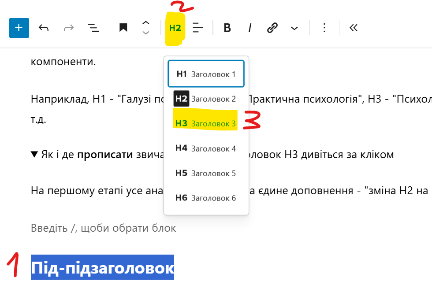Select Заголовок 1 heading level
This screenshot has width=432, height=296.
(206, 74)
